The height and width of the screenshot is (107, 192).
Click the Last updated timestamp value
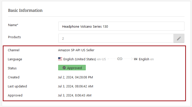75,86
